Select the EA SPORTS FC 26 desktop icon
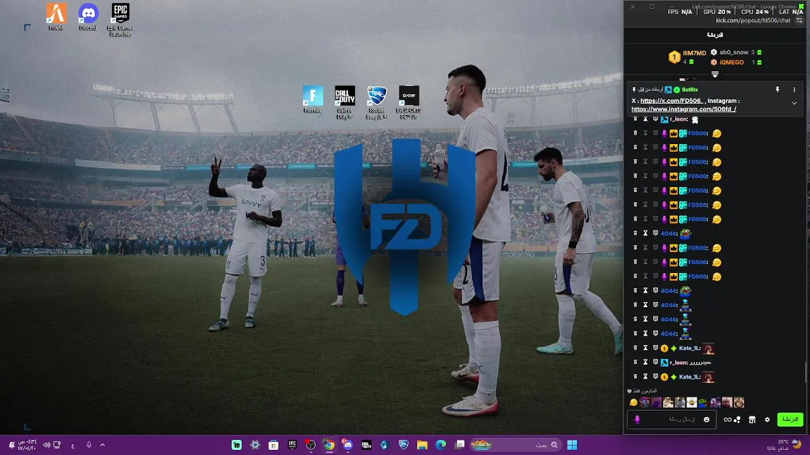Viewport: 810px width, 455px height. (x=409, y=102)
